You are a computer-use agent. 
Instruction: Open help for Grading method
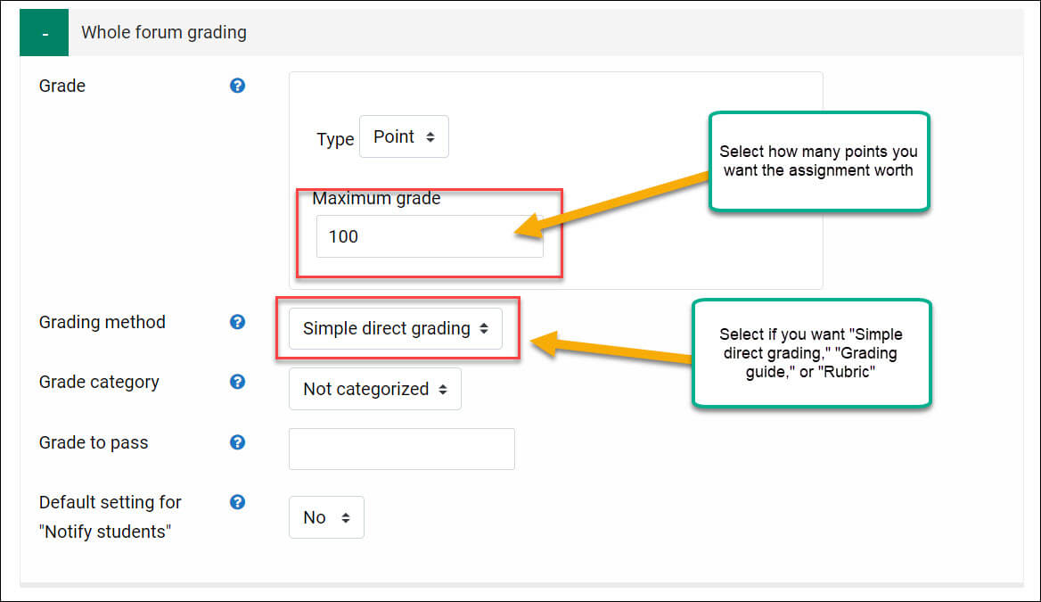(237, 322)
